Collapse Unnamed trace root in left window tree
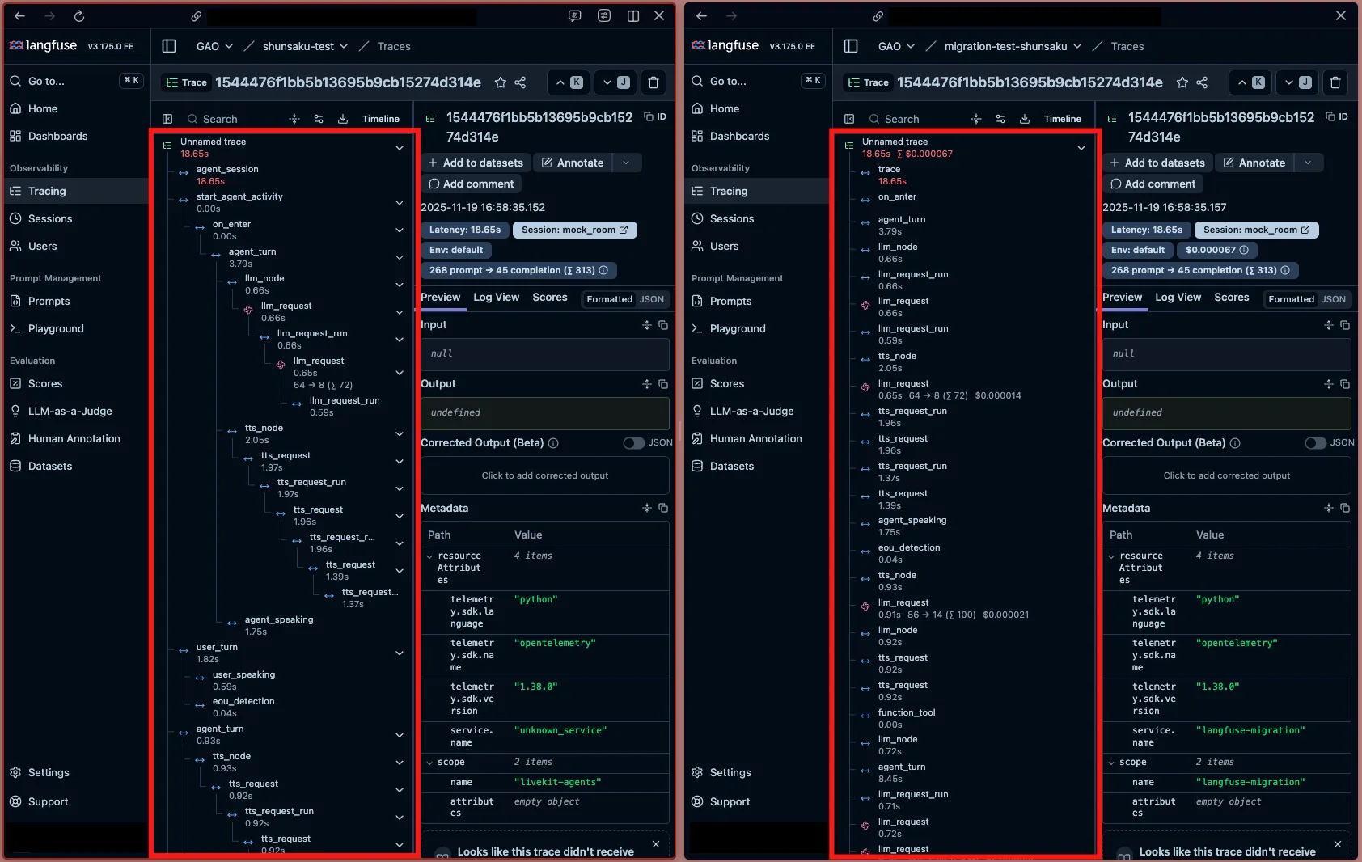1362x862 pixels. tap(400, 148)
